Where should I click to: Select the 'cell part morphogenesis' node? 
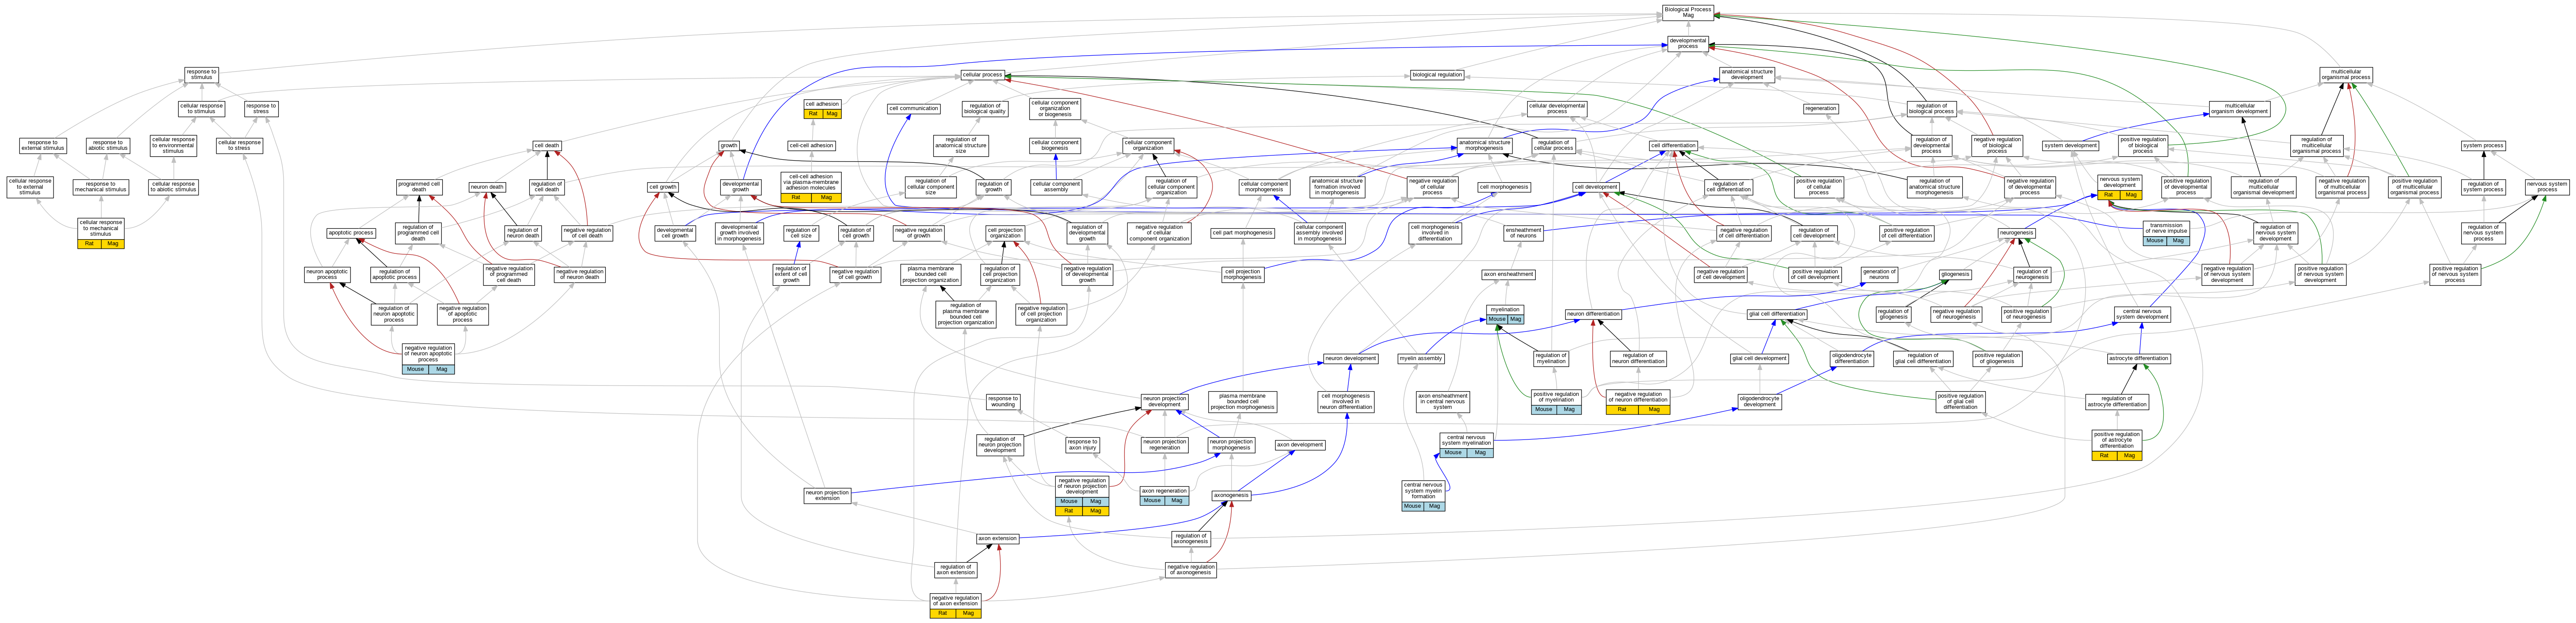[x=1242, y=233]
